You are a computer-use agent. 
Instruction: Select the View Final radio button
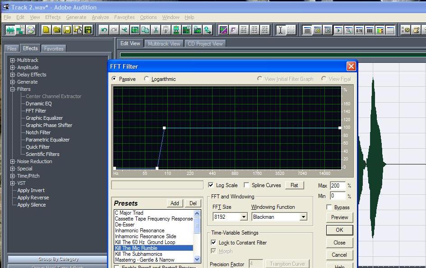click(x=324, y=79)
